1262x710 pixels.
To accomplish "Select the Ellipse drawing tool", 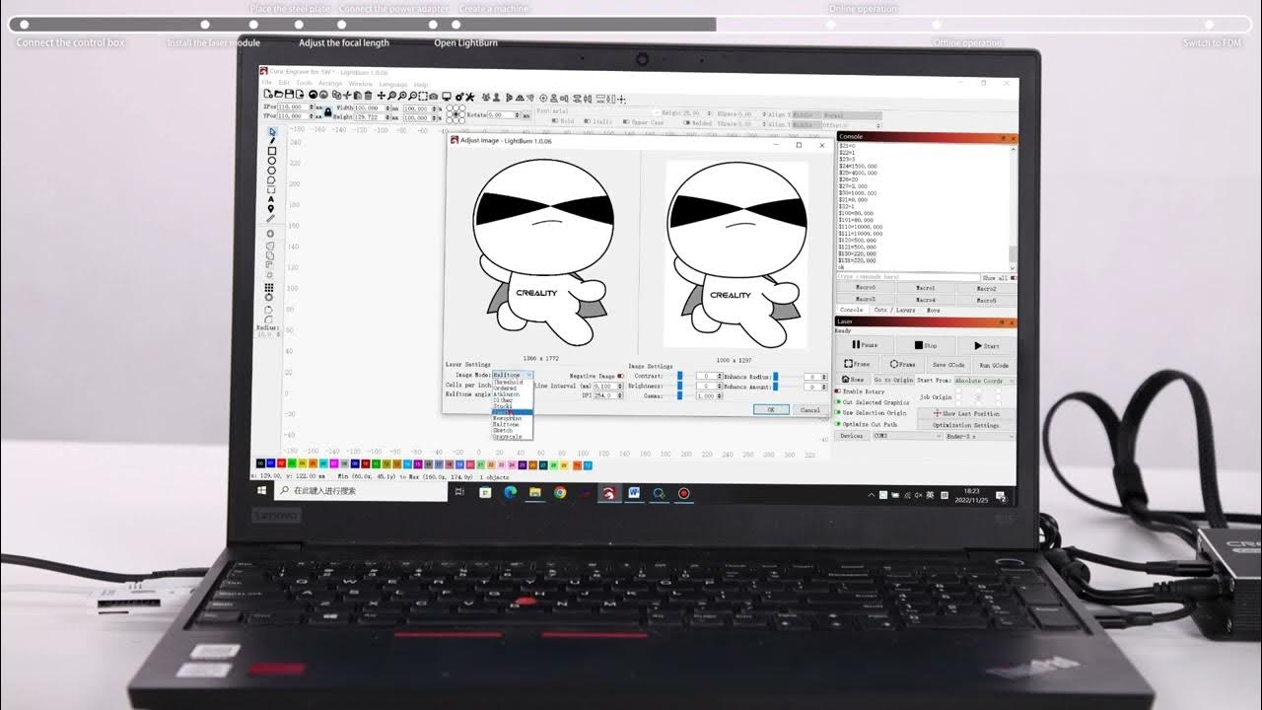I will (x=272, y=161).
